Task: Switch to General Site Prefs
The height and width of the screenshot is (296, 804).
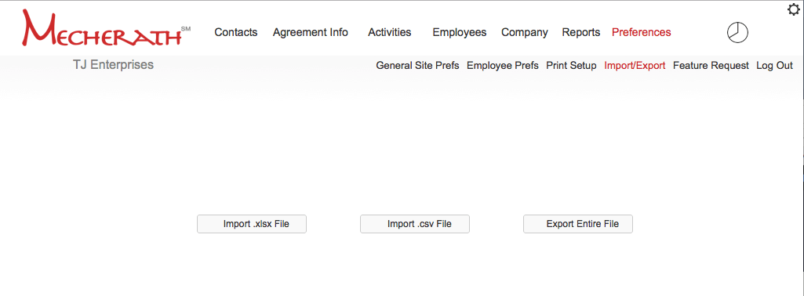Action: pyautogui.click(x=417, y=66)
